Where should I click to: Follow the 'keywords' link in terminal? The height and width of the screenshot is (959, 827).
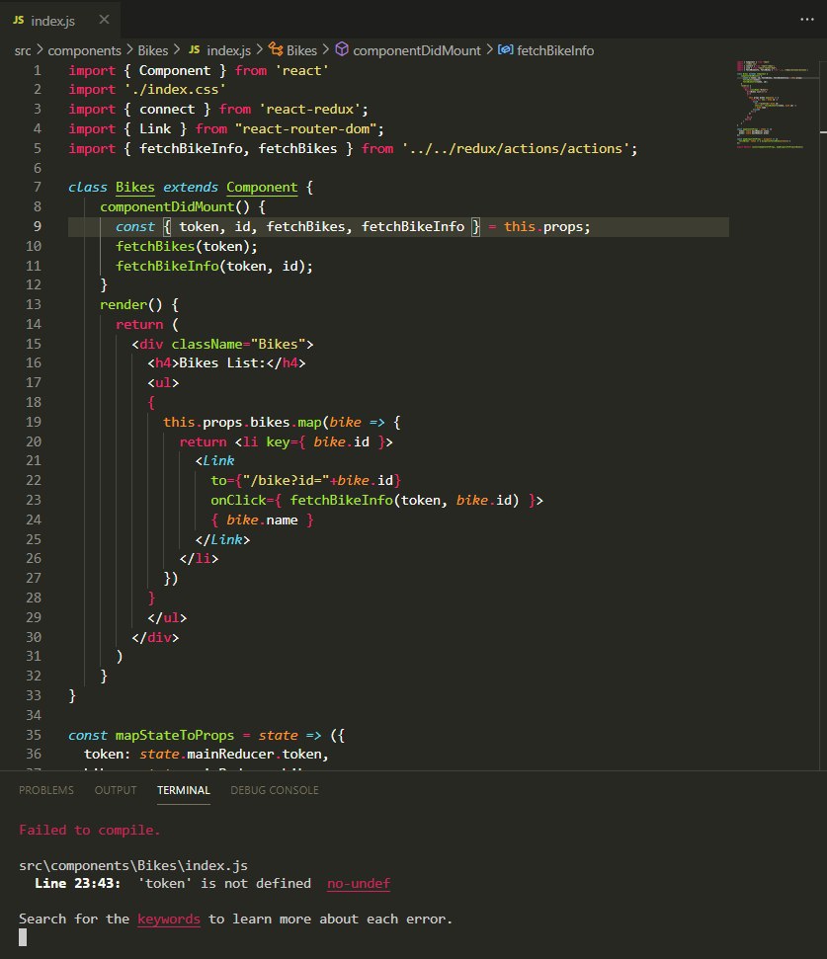[x=169, y=919]
